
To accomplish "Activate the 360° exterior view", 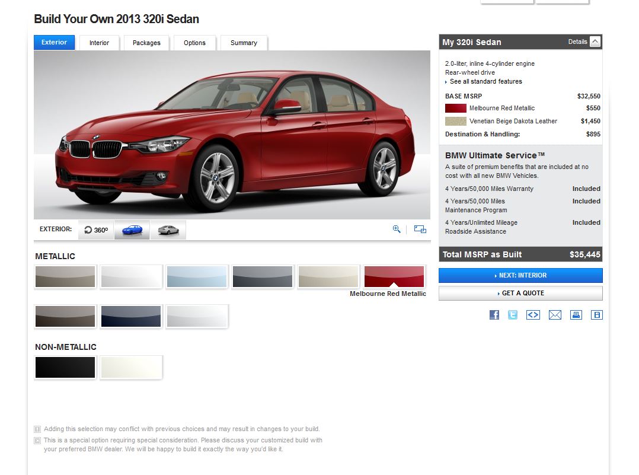I will [x=96, y=230].
